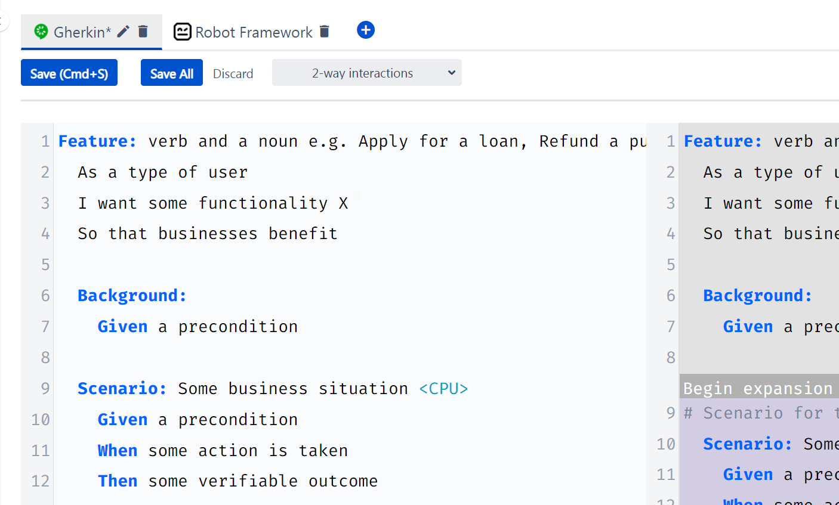Click the green Gherkin cucumber icon
Screen dimensions: 839x505
41,32
